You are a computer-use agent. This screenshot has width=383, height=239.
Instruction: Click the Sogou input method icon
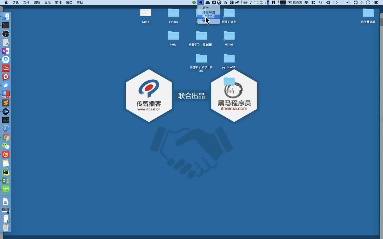point(356,2)
